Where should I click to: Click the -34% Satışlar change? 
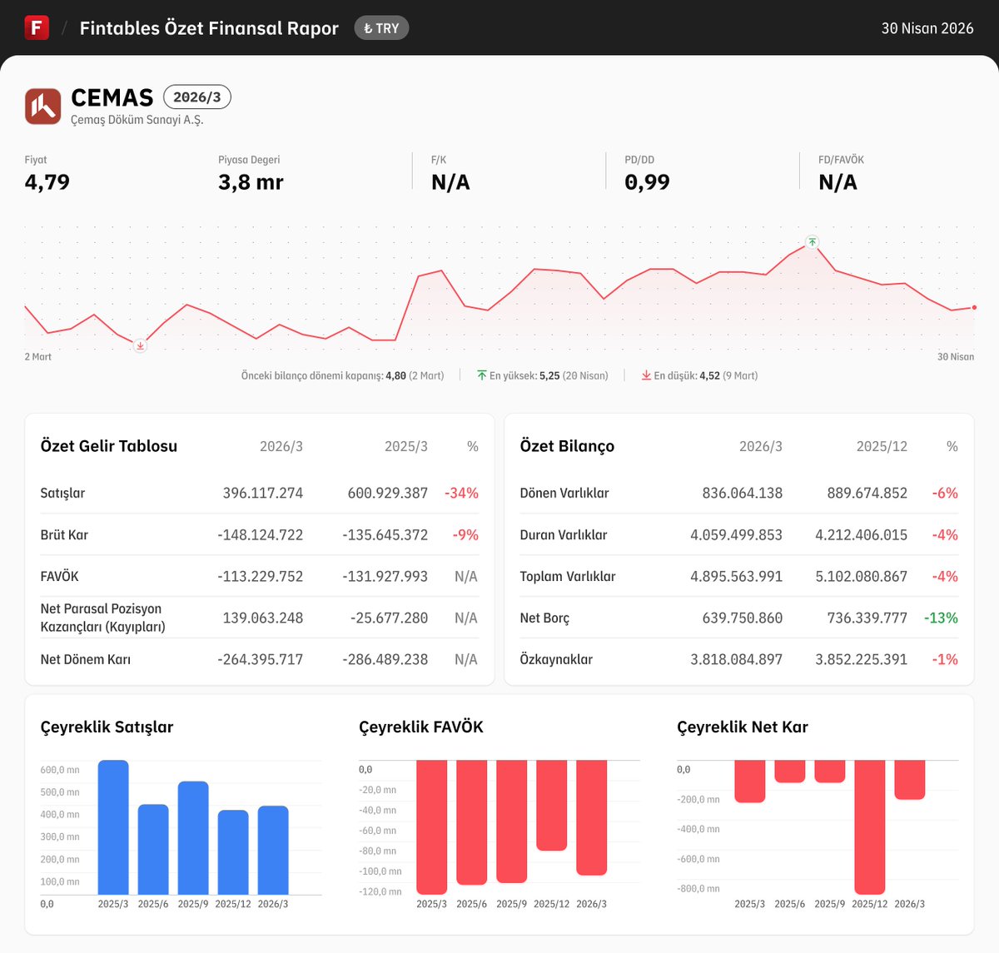[461, 493]
